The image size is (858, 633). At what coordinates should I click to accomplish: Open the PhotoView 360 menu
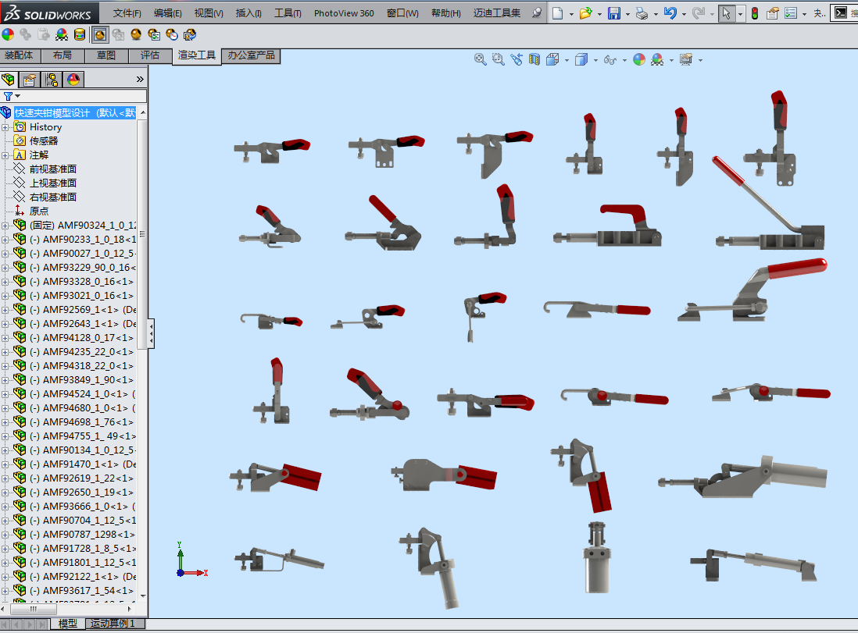point(344,13)
